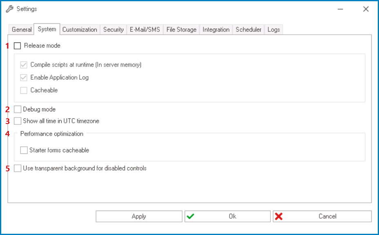The width and height of the screenshot is (379, 235).
Task: Enable Release mode
Action: coord(17,46)
